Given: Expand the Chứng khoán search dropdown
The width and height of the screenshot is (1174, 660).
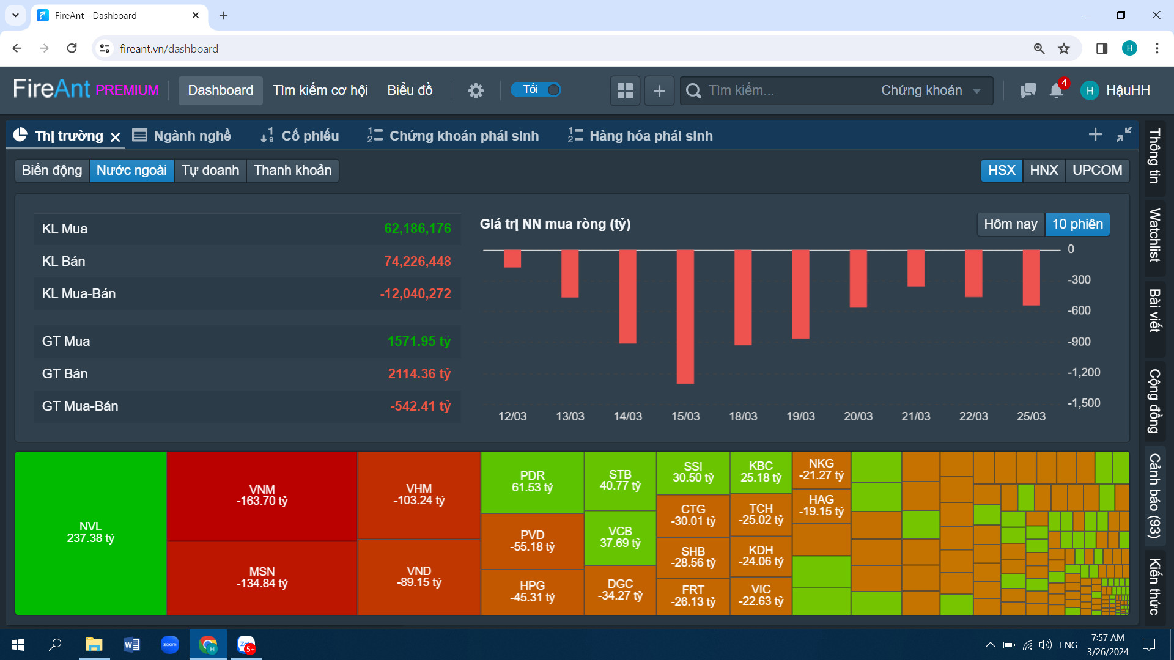Looking at the screenshot, I should 930,90.
